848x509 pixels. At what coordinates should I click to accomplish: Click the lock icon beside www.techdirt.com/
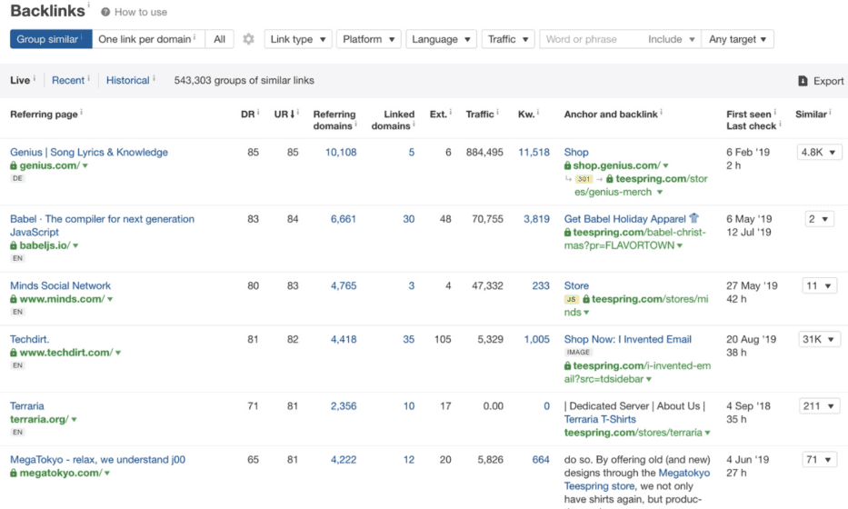pyautogui.click(x=14, y=353)
